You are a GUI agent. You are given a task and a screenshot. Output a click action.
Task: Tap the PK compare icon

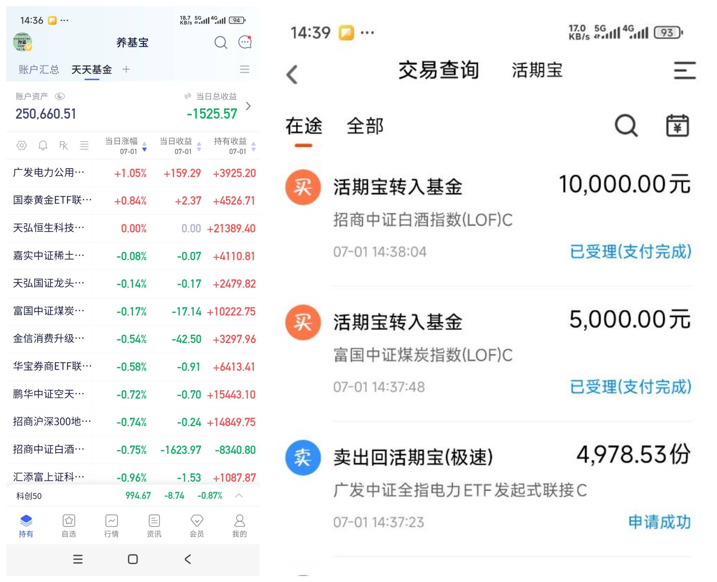click(x=63, y=145)
